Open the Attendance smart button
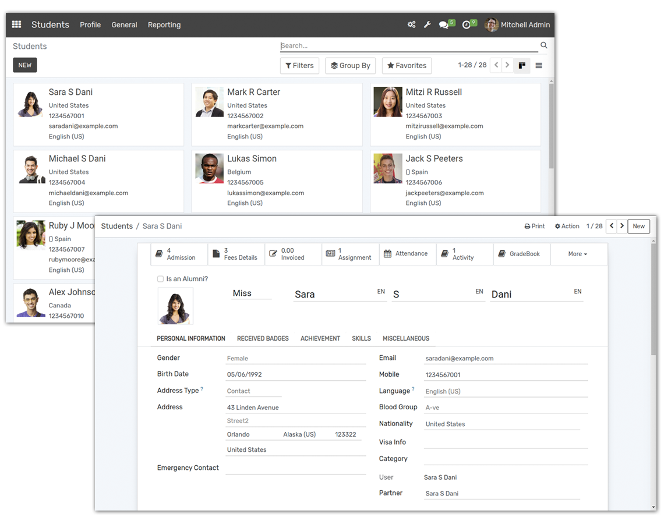664x524 pixels. 407,254
